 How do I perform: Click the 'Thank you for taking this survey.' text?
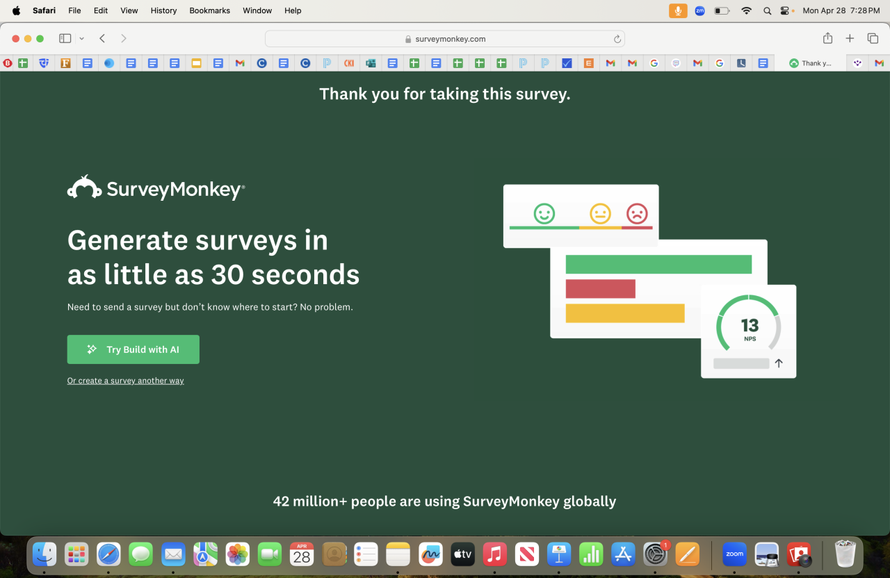[x=445, y=94]
